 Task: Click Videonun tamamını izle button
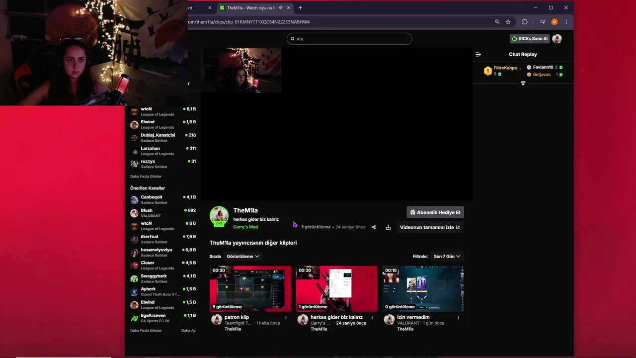[430, 227]
